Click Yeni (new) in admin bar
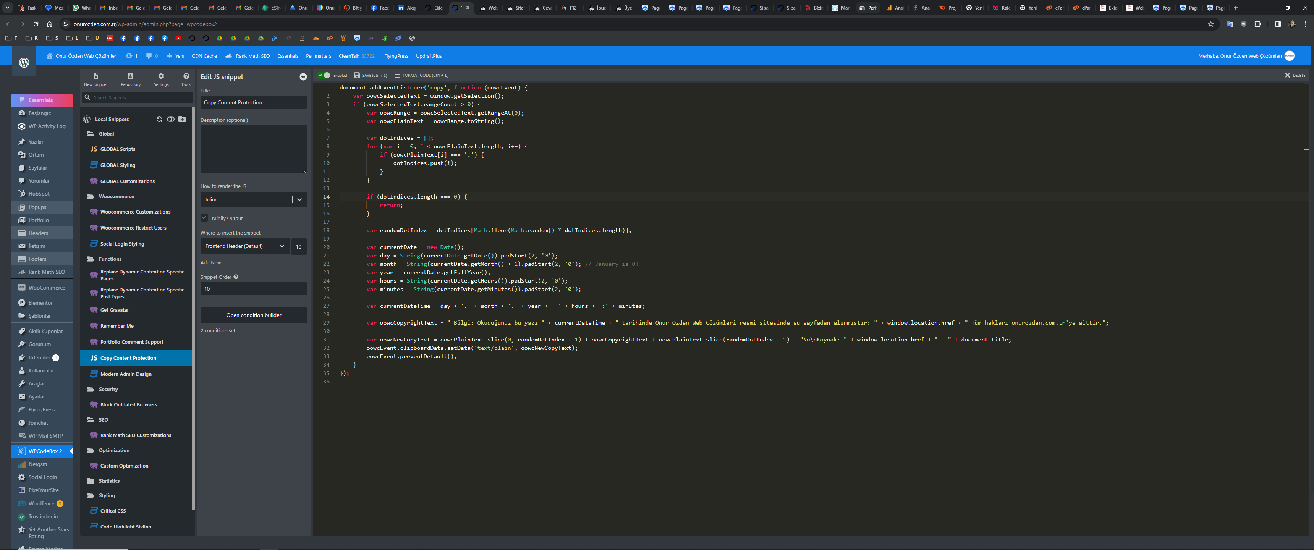The image size is (1314, 550). tap(175, 56)
